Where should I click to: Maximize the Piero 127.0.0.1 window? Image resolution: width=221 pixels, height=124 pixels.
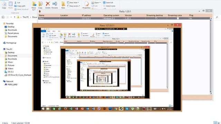(x=172, y=25)
